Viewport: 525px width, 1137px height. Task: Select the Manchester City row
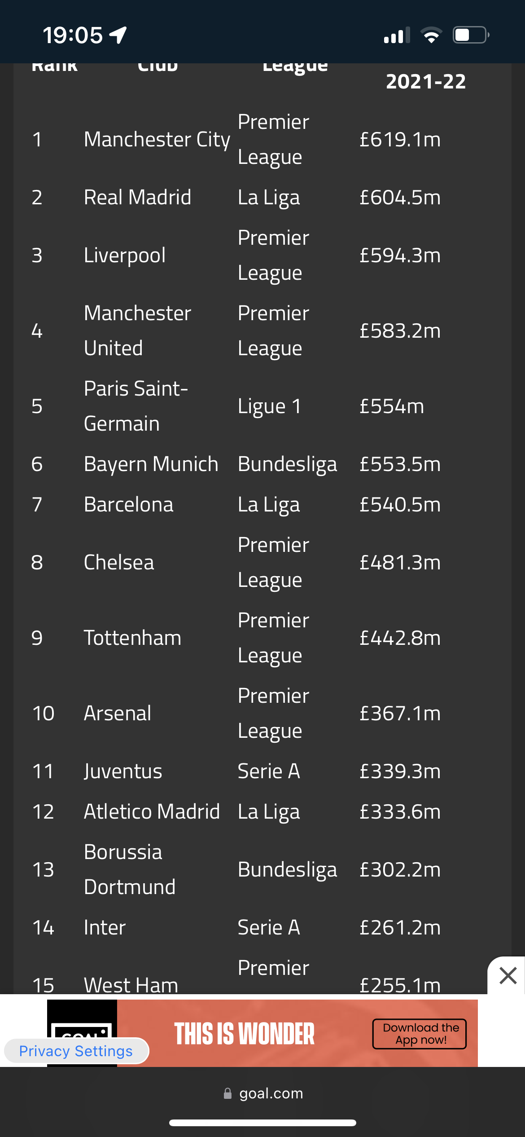coord(262,139)
